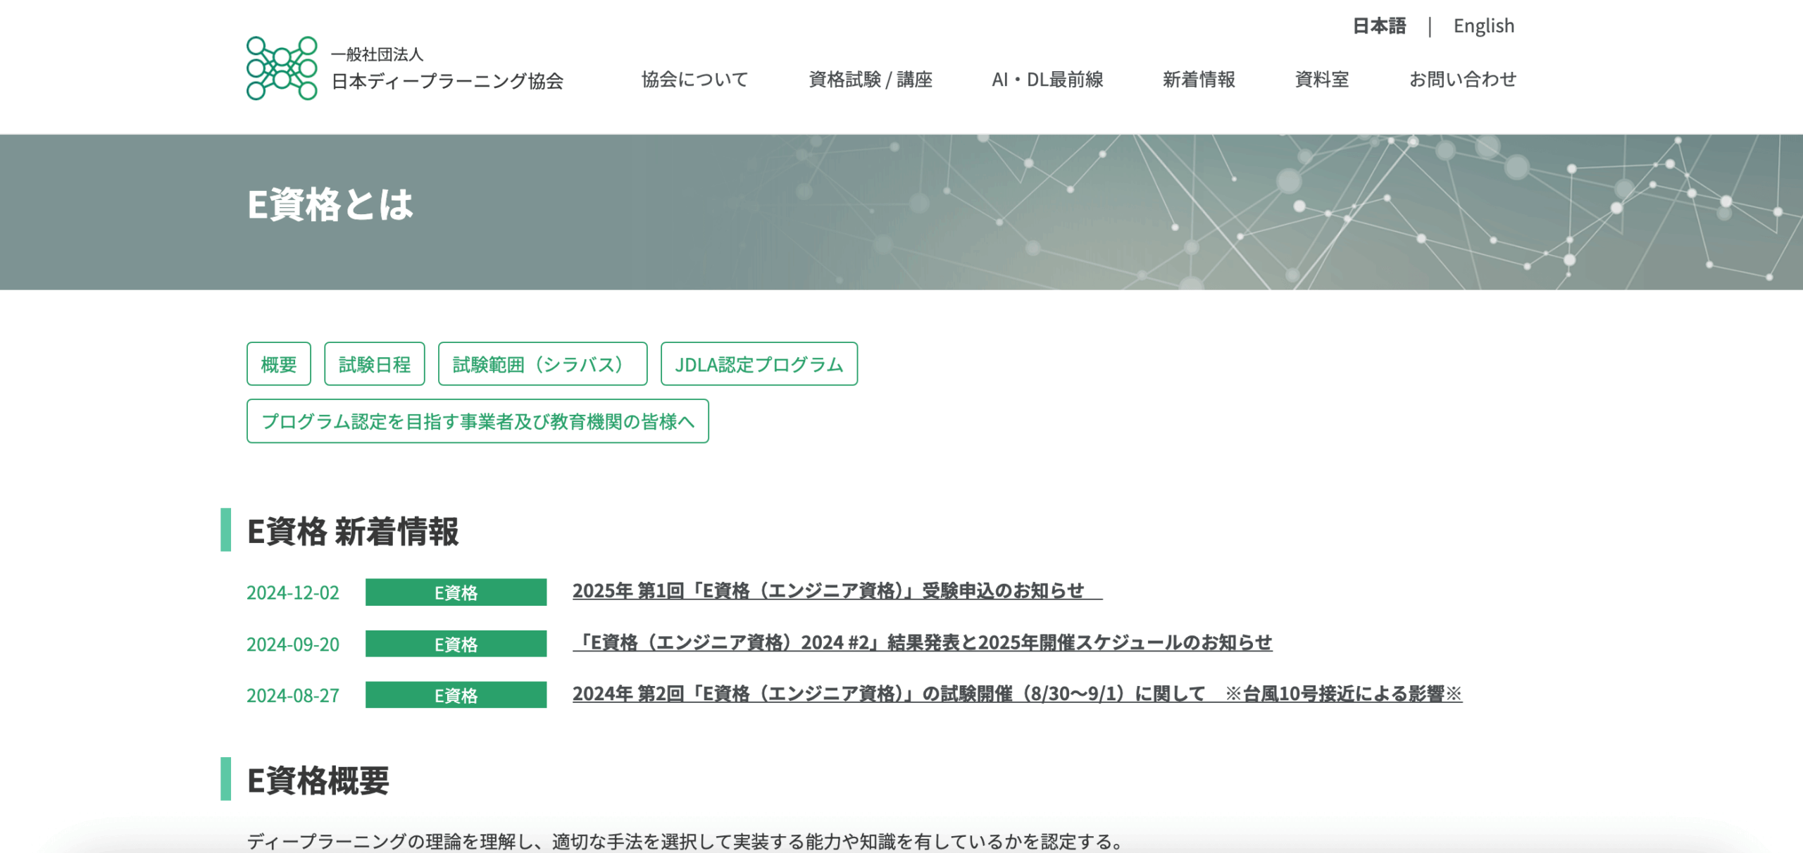The width and height of the screenshot is (1803, 853).
Task: Open the 資料室 menu
Action: 1322,80
